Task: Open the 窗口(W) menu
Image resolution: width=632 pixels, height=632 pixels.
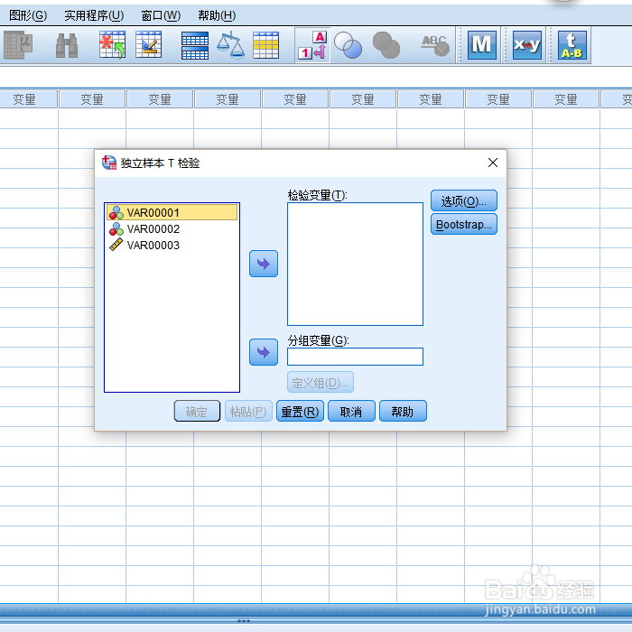Action: 161,15
